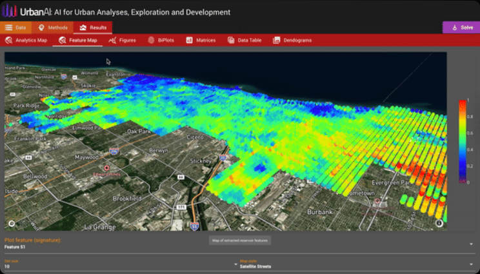The image size is (480, 274).
Task: Click the Edward Hines hospital marker
Action: 106,168
